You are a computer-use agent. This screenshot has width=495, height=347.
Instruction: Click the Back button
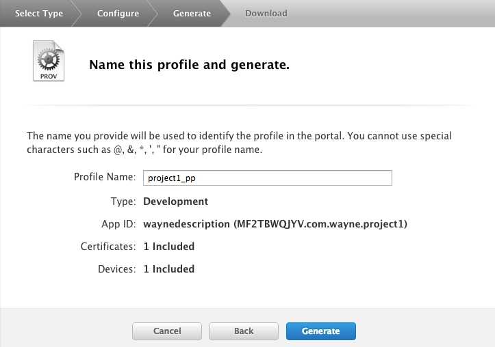click(x=244, y=331)
